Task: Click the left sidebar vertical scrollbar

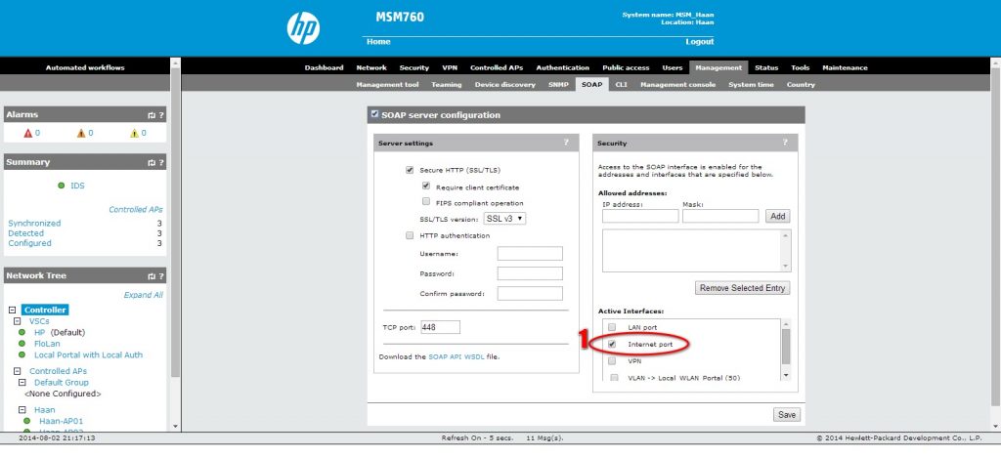Action: pyautogui.click(x=176, y=244)
